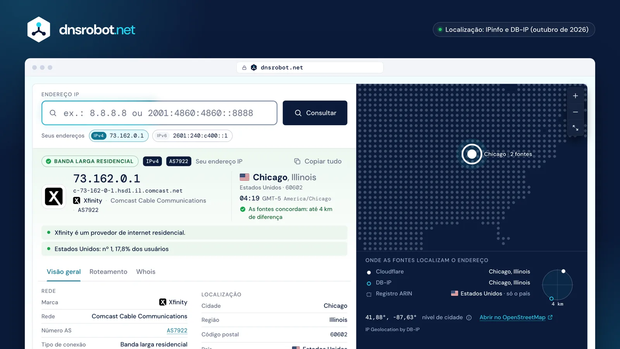Image resolution: width=620 pixels, height=349 pixels.
Task: Select the IPv6 address chip 2601:240:c400::1
Action: click(192, 136)
